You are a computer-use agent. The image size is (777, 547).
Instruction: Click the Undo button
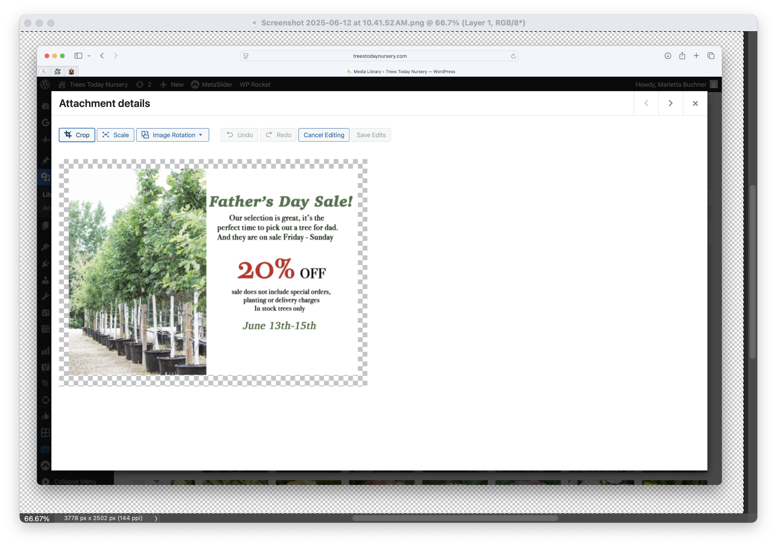(239, 135)
